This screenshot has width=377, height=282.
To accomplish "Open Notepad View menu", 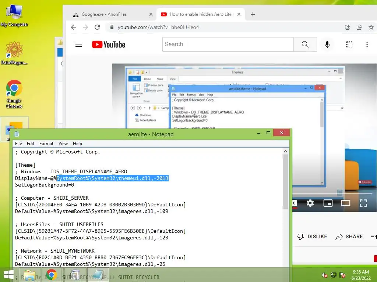I will (x=63, y=144).
